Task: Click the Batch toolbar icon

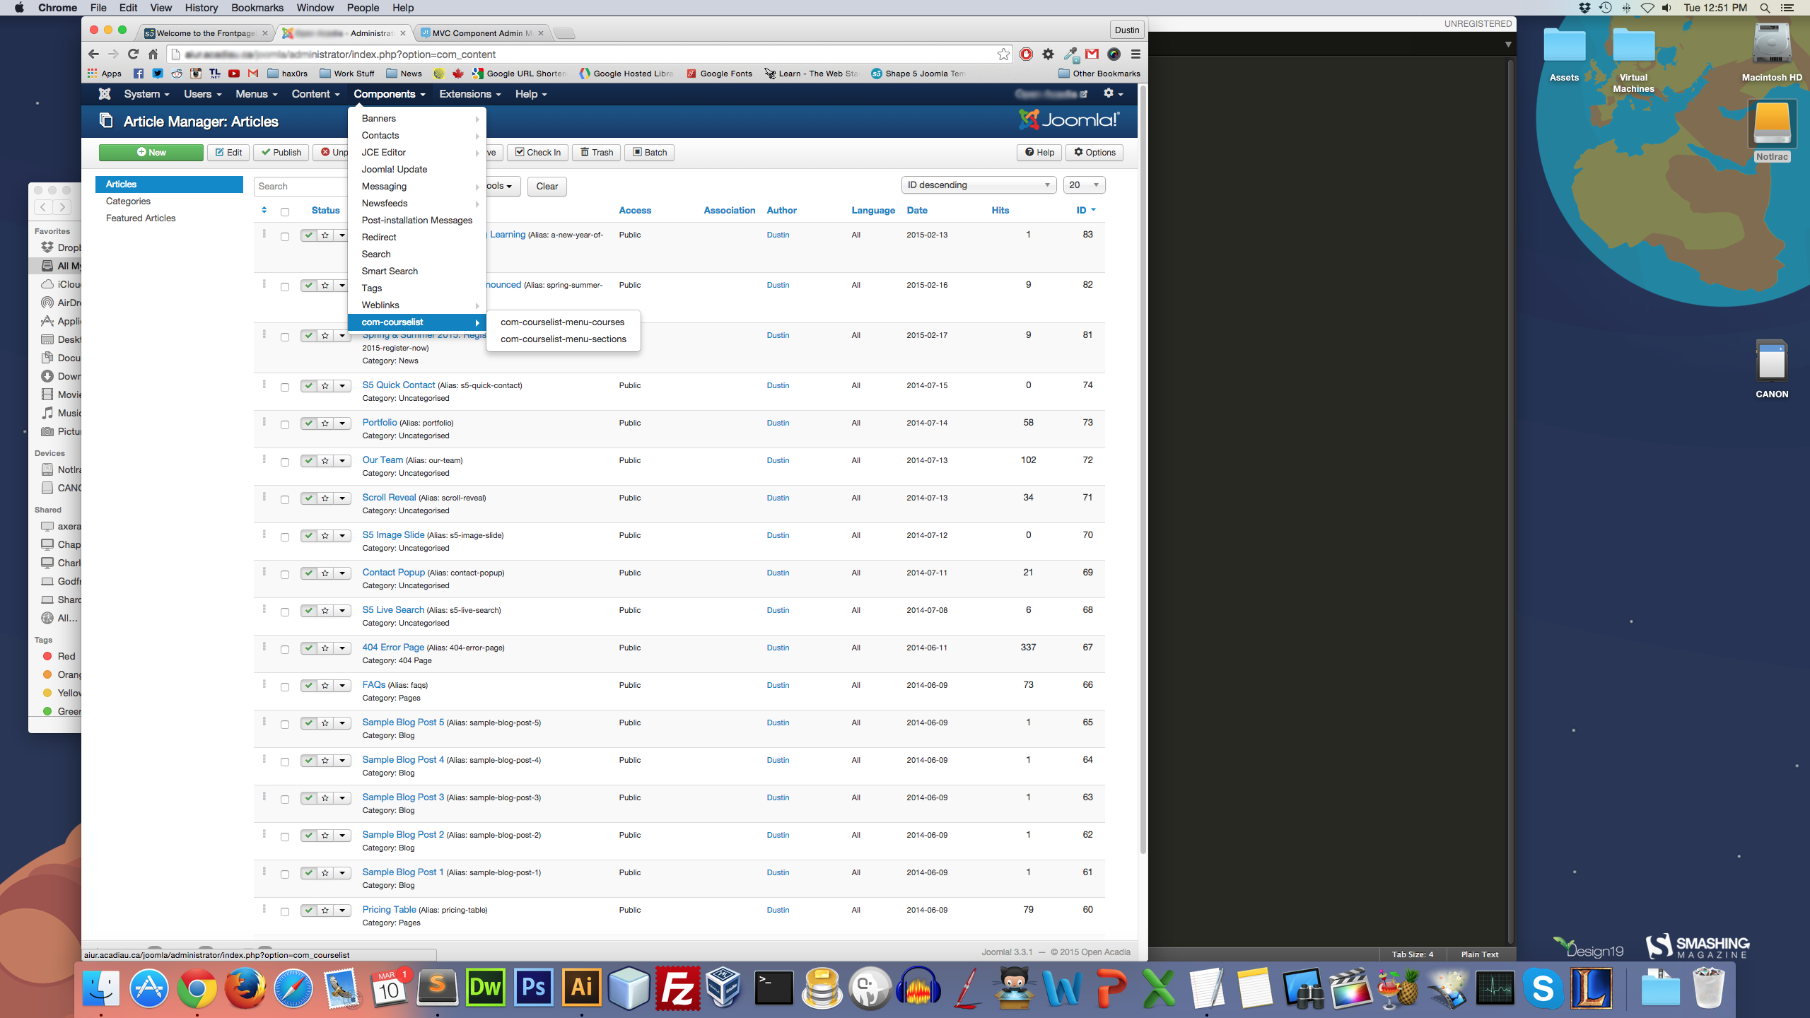Action: coord(651,152)
